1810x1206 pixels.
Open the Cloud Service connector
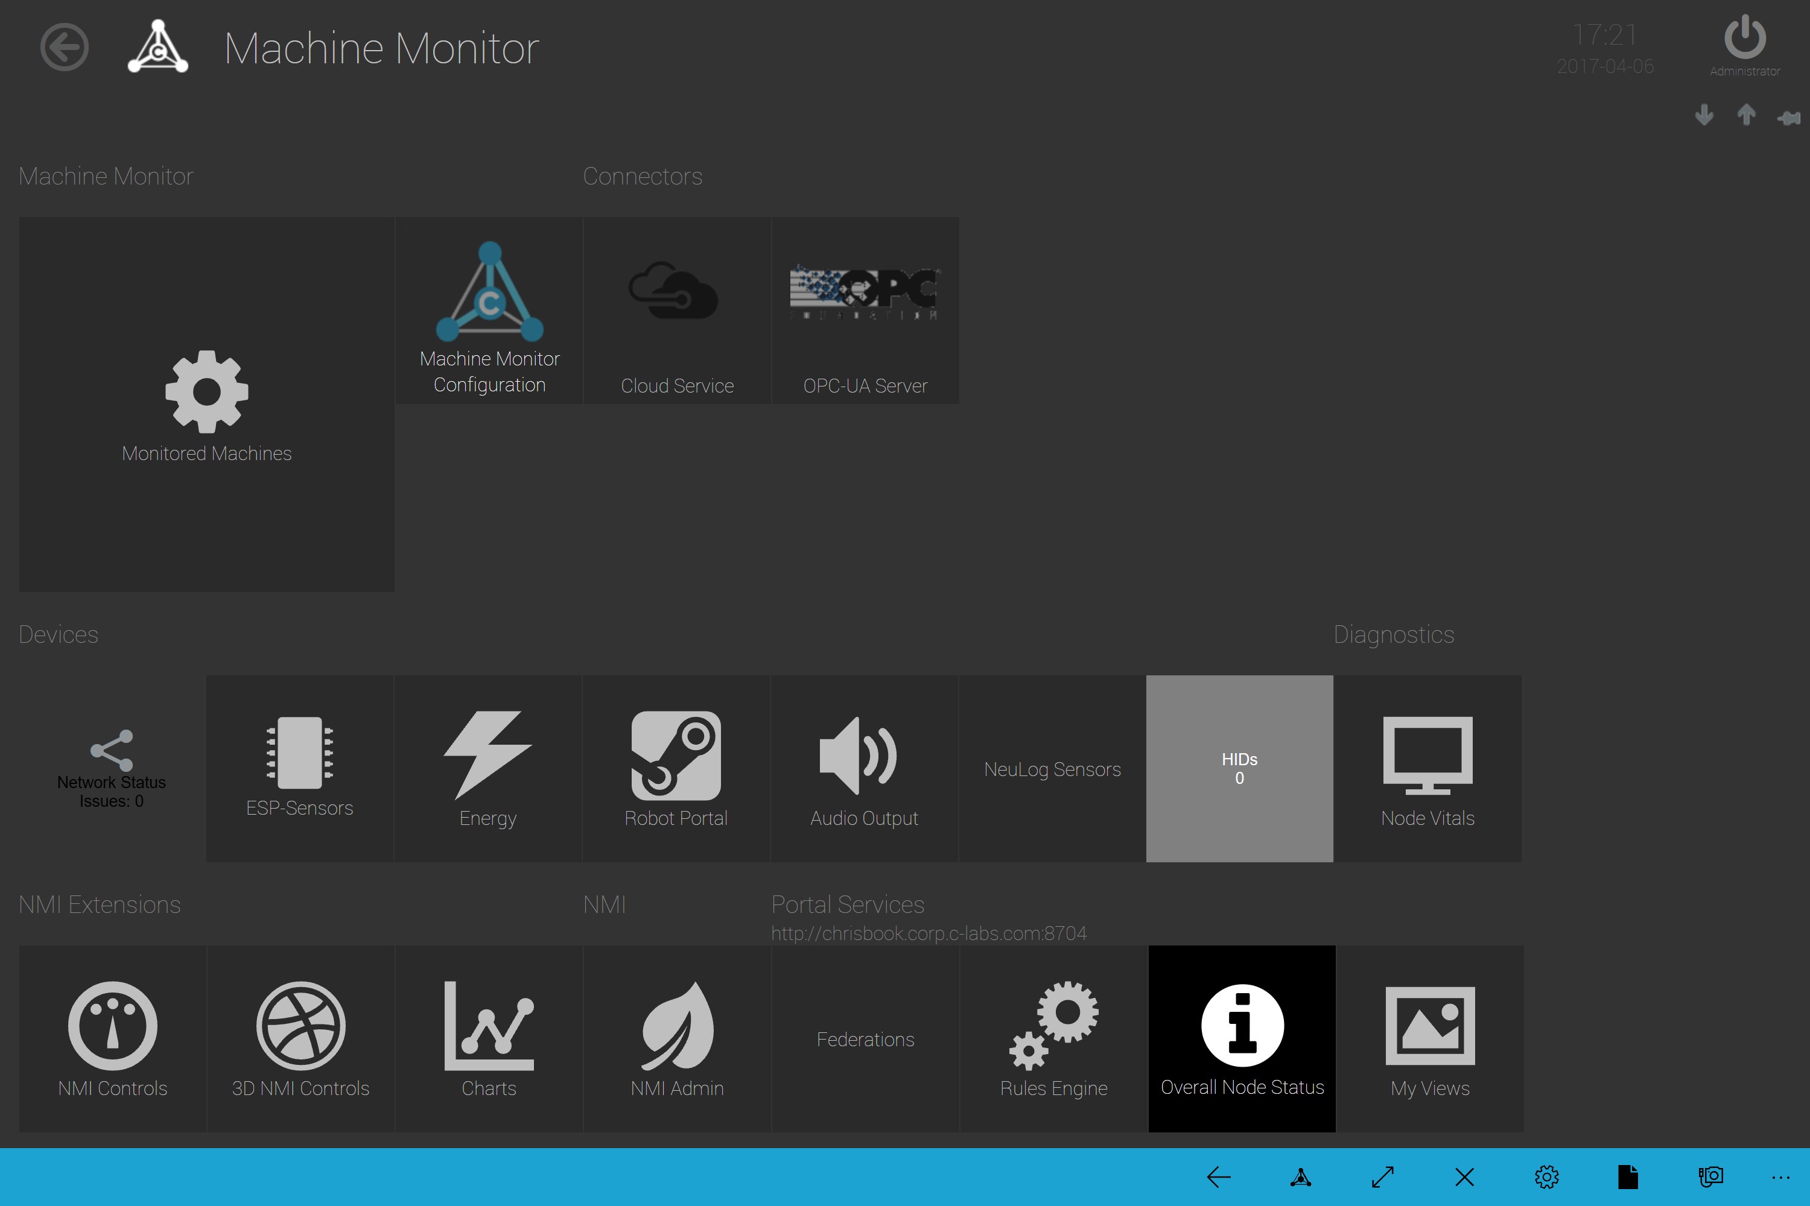click(677, 311)
